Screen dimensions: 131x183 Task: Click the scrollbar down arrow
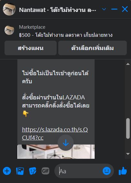point(128,154)
